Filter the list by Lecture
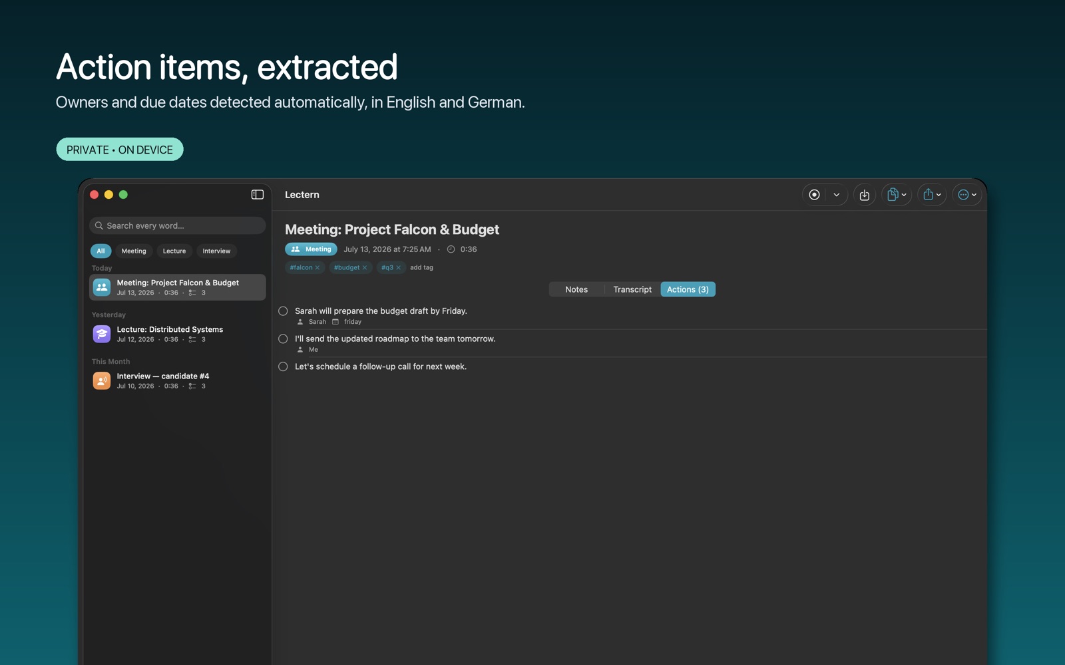The image size is (1065, 665). (x=174, y=251)
